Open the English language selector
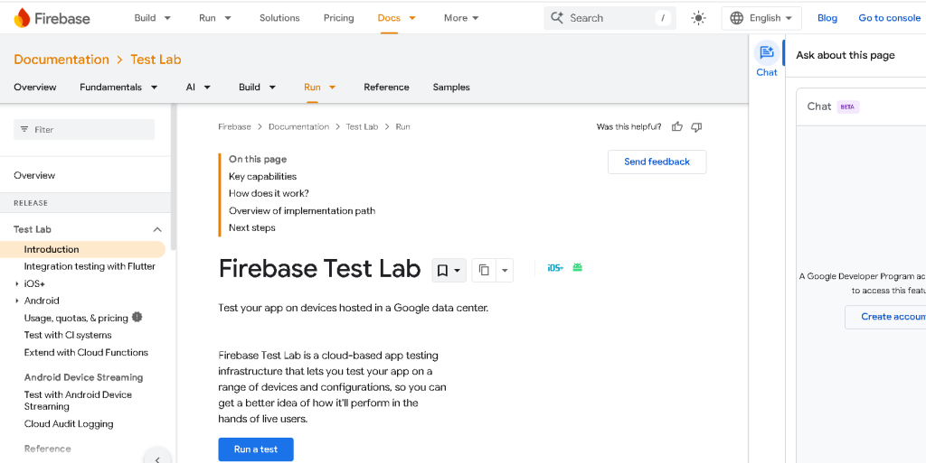The height and width of the screenshot is (463, 926). pyautogui.click(x=761, y=18)
